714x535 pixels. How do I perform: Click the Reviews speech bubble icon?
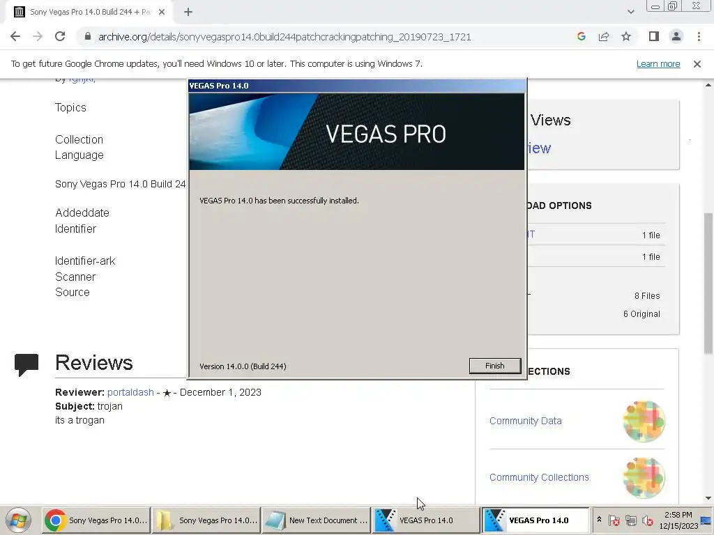click(x=26, y=364)
